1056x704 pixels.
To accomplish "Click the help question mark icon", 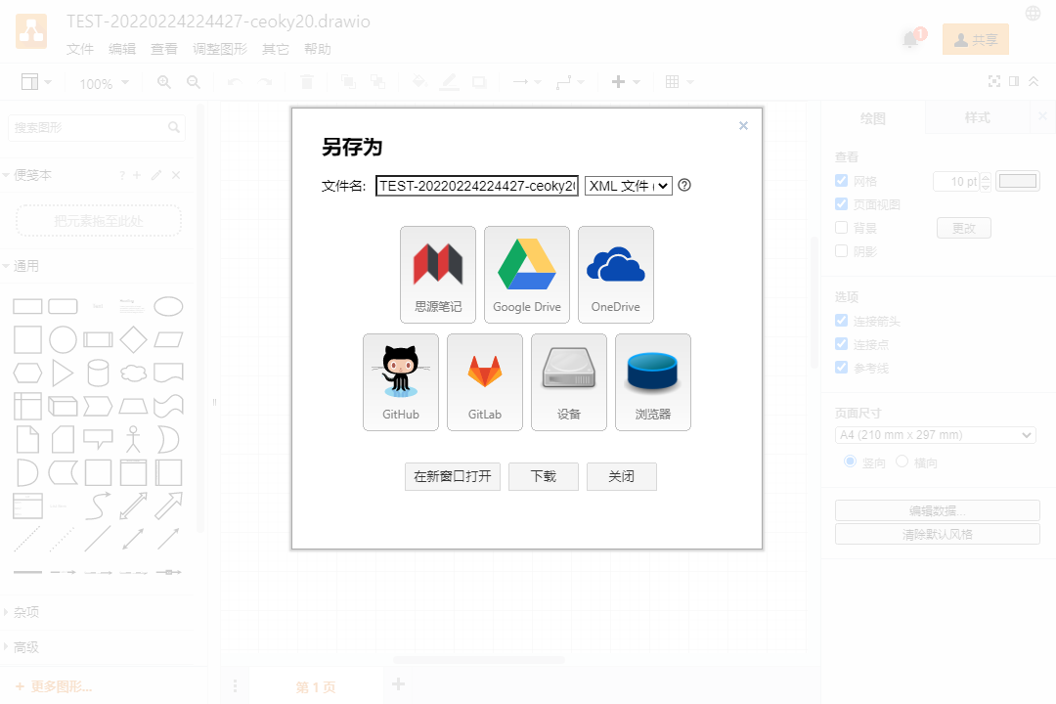I will 684,185.
